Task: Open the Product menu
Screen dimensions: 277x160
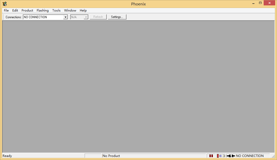Action: [27, 11]
